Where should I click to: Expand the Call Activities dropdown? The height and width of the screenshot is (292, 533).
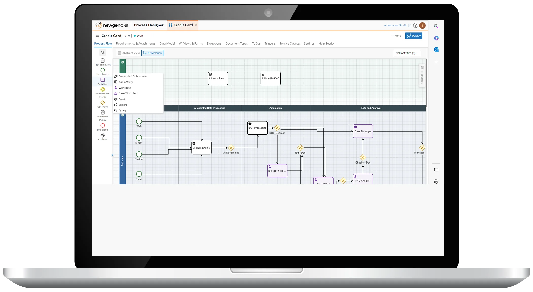pyautogui.click(x=407, y=53)
